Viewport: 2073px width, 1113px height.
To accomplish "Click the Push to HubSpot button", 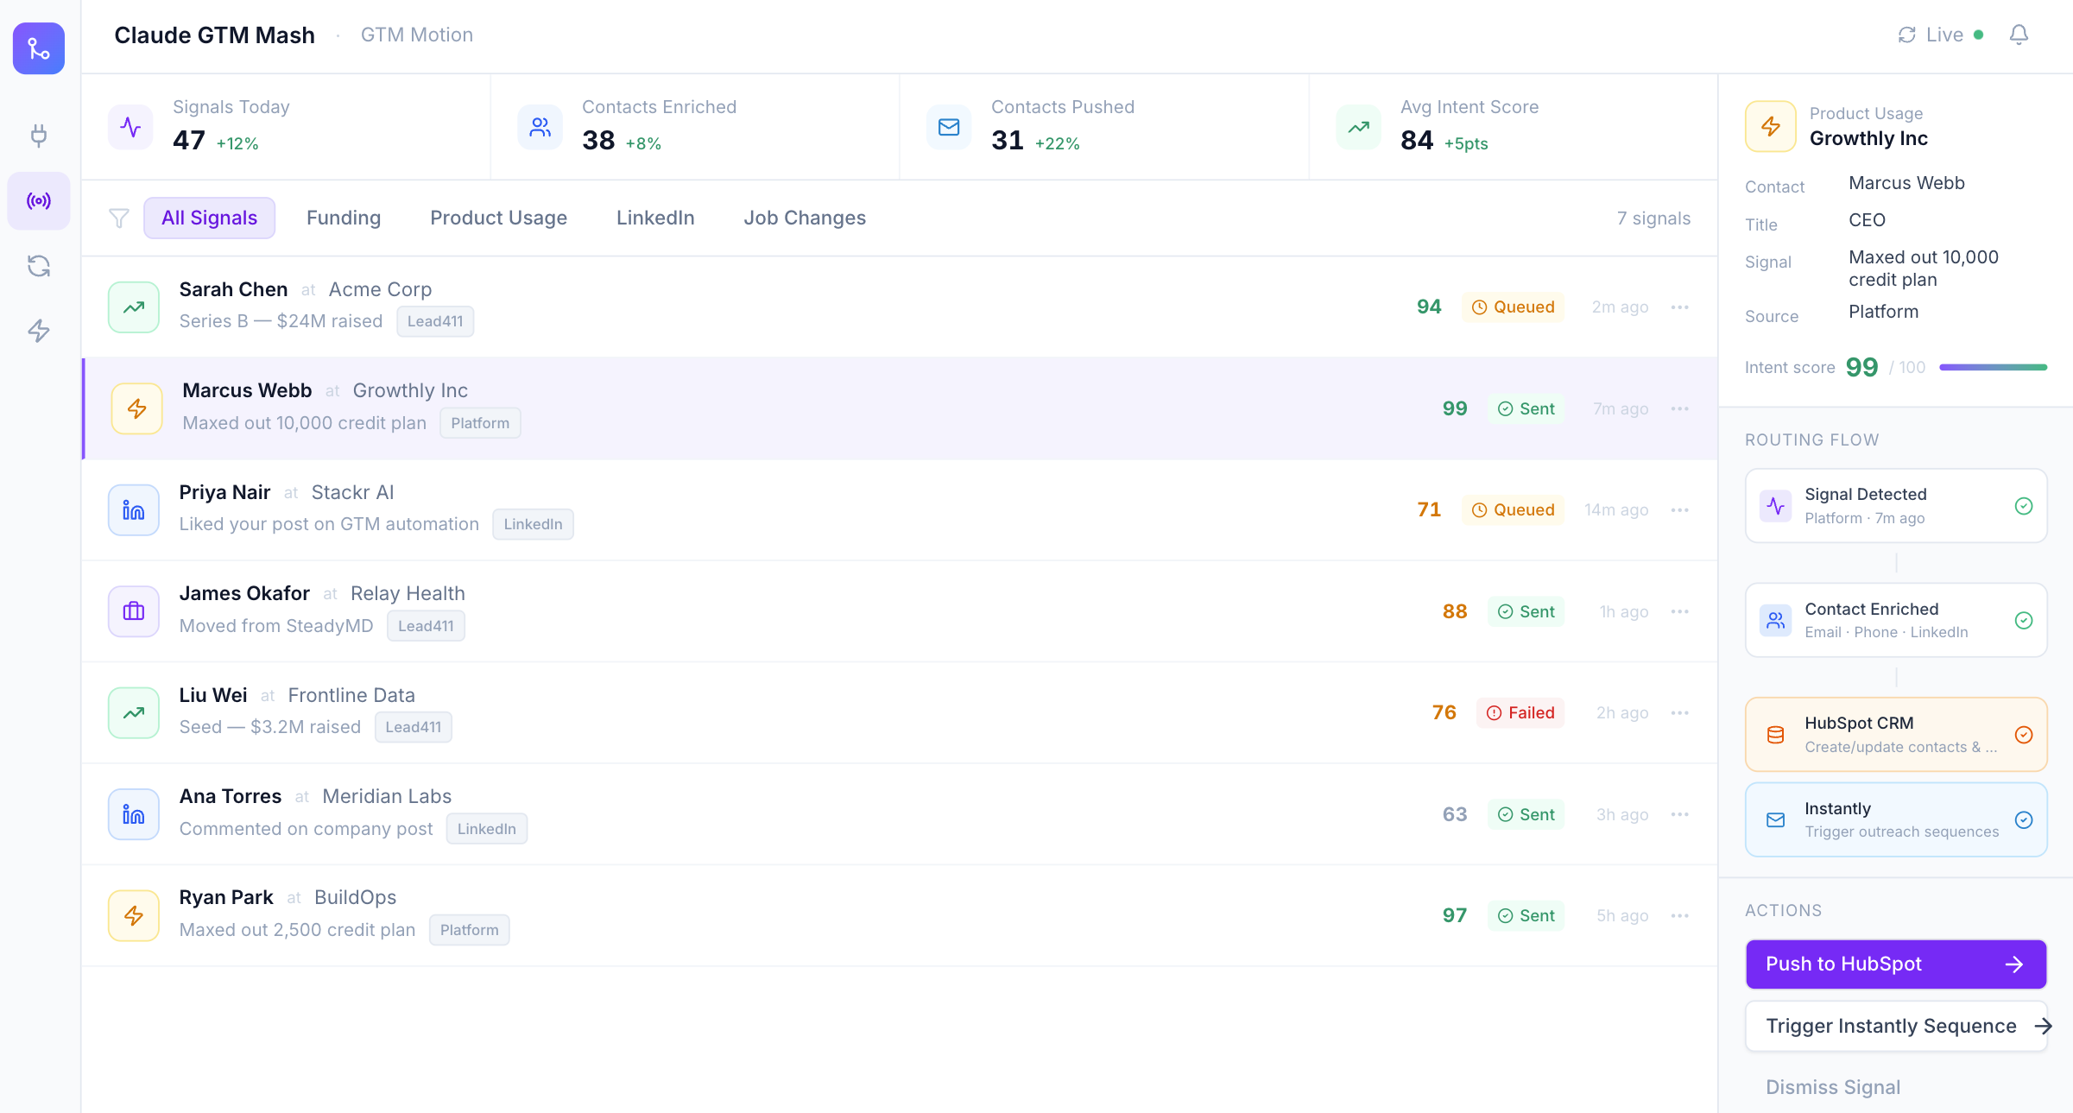I will (x=1895, y=964).
